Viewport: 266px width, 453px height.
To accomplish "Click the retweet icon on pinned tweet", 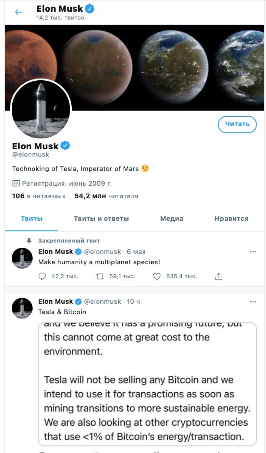I will click(x=100, y=276).
